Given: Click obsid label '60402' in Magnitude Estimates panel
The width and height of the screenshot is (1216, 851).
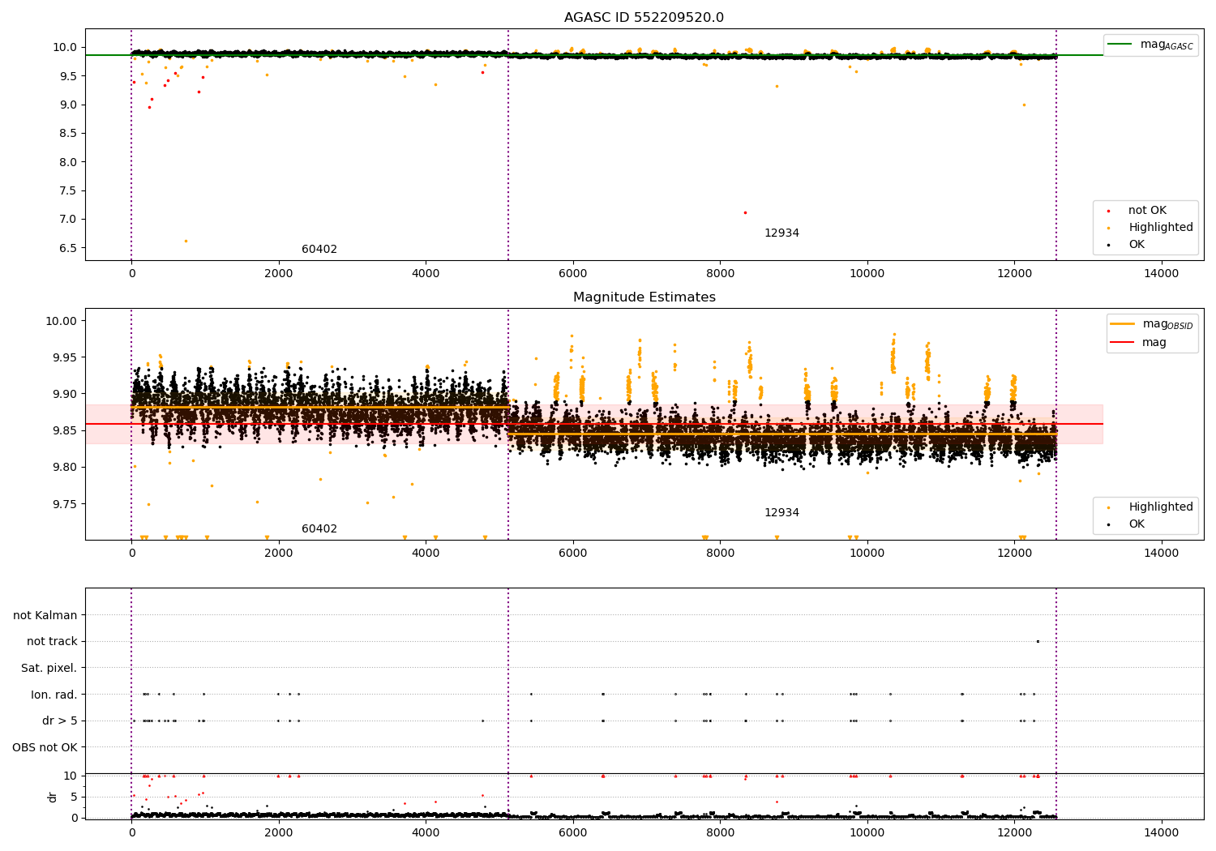Looking at the screenshot, I should pyautogui.click(x=319, y=529).
